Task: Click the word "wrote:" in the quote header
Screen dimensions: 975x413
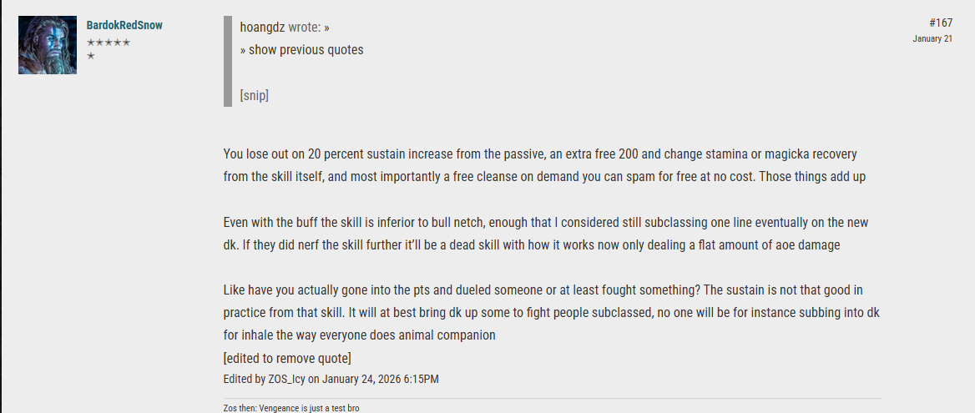Action: click(305, 28)
